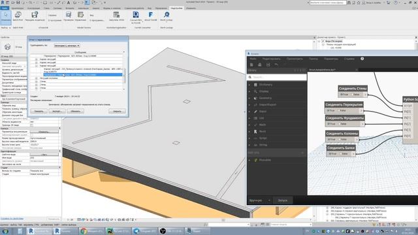Image resolution: width=418 pixels, height=235 pixels.
Task: Click the text A tool in quick access toolbar
Action: click(69, 3)
